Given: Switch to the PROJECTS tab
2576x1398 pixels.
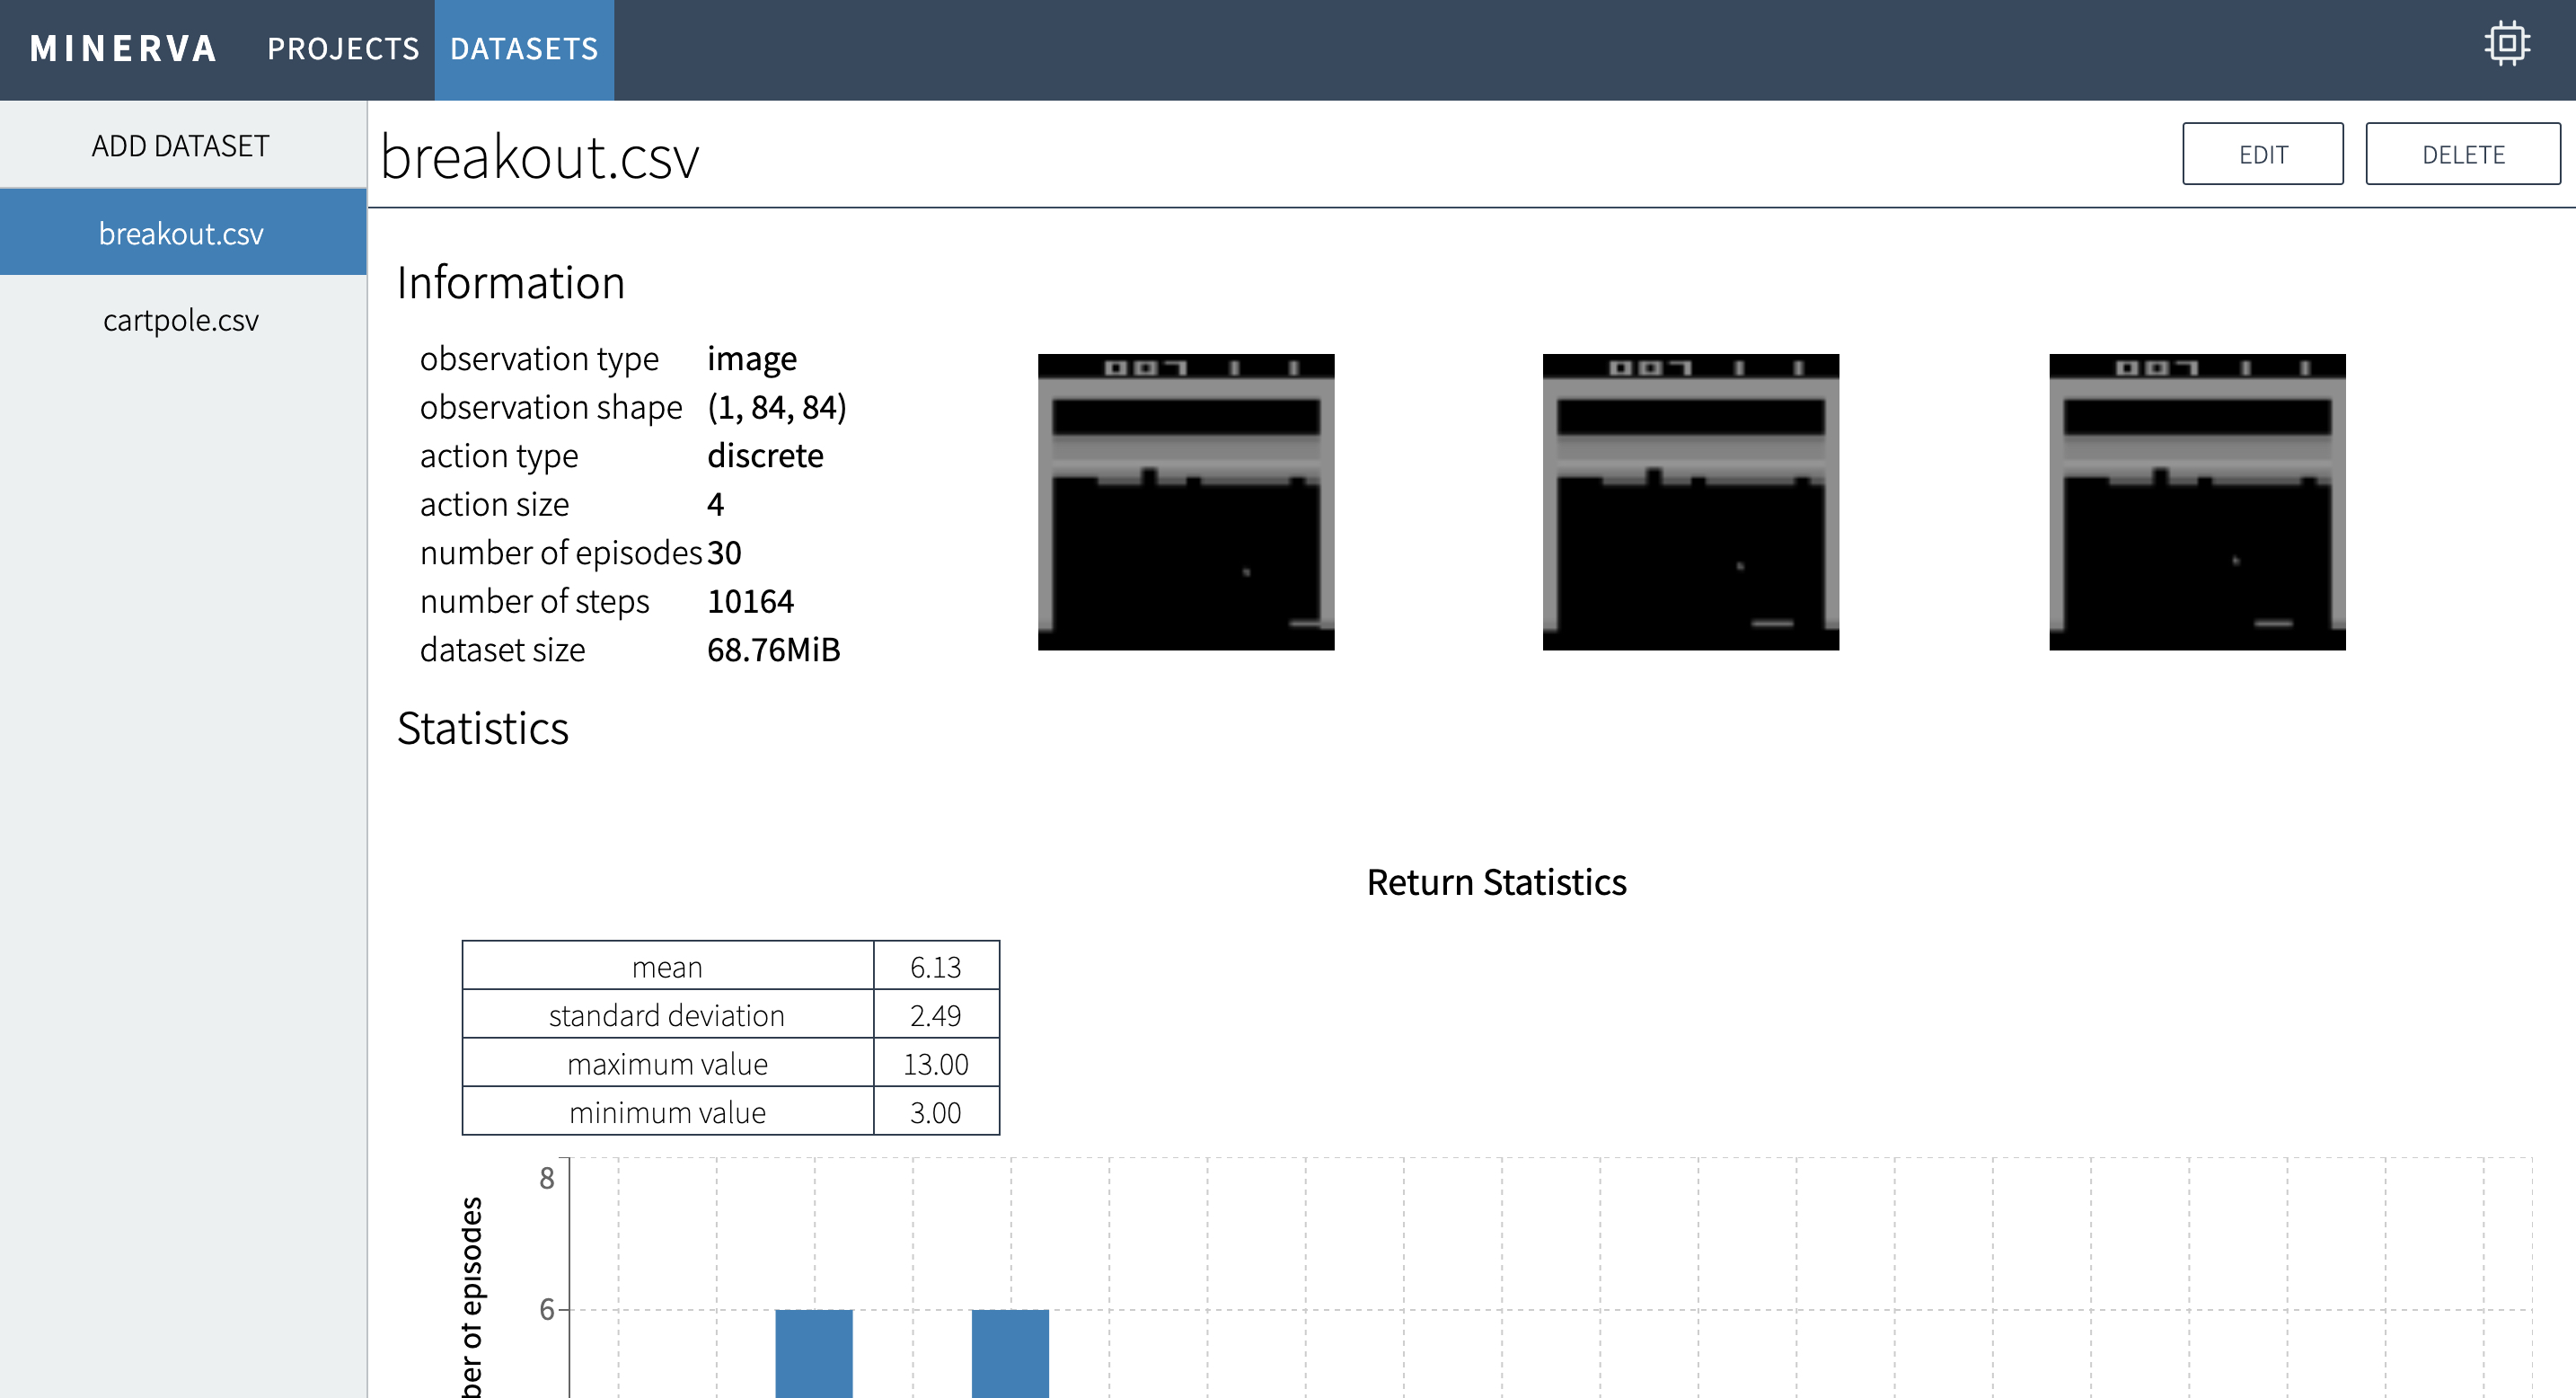Looking at the screenshot, I should (343, 49).
